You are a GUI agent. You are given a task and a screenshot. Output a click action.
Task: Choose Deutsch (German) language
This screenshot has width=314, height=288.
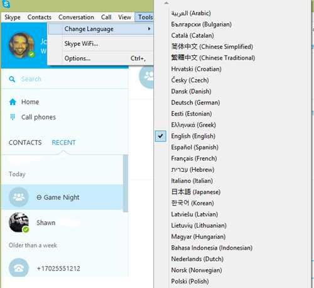(x=195, y=102)
